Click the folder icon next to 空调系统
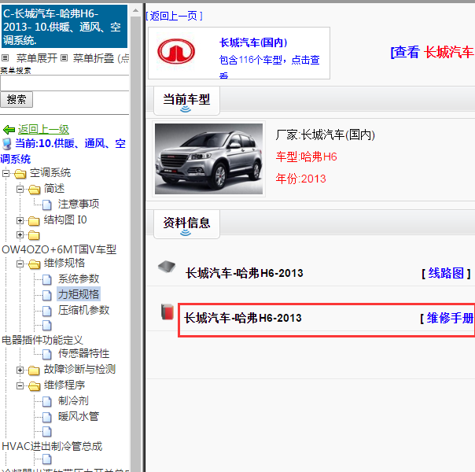 point(20,174)
